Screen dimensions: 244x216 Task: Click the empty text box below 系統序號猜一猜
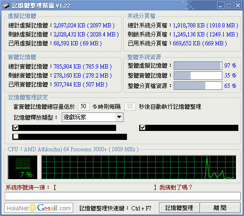click(123, 196)
